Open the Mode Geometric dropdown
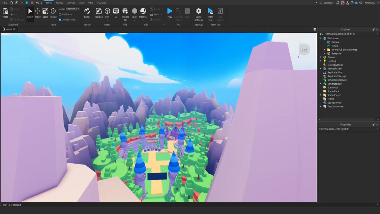 pyautogui.click(x=73, y=9)
